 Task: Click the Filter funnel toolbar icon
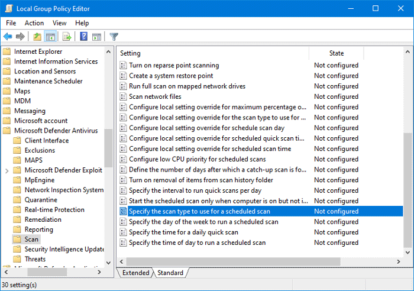[114, 37]
